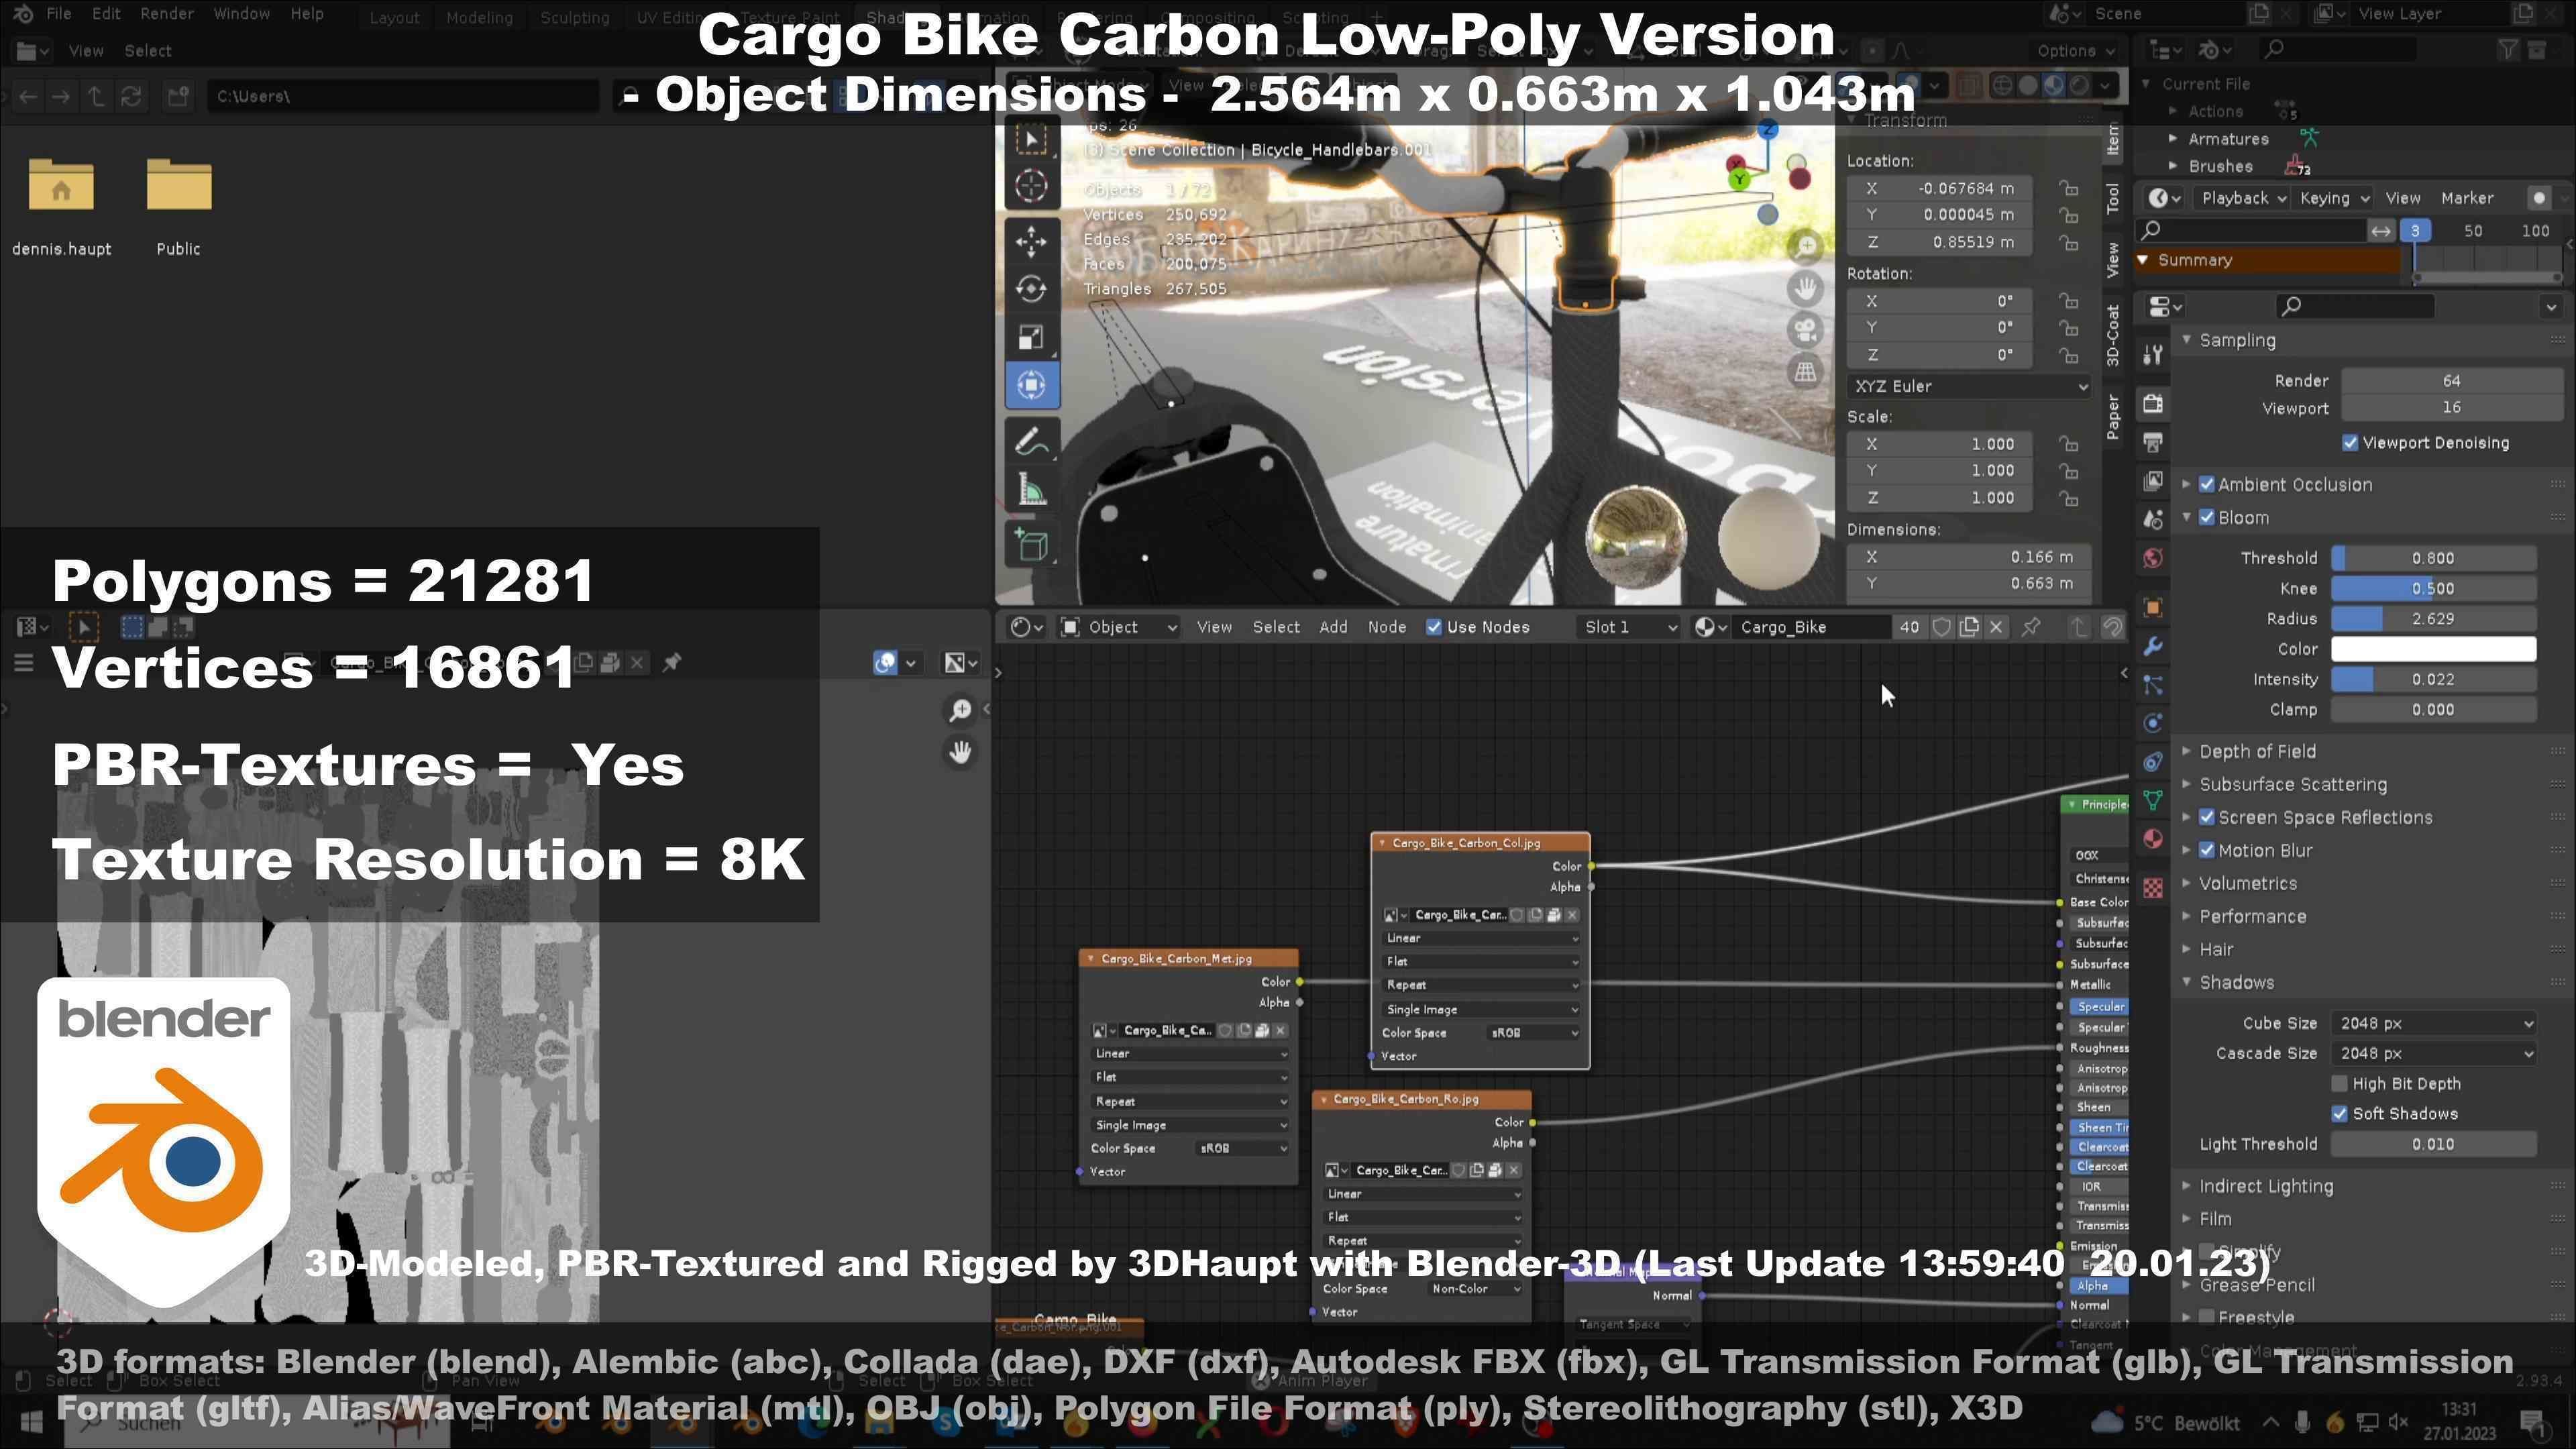Open the Playback menu in timeline
The height and width of the screenshot is (1449, 2576).
click(x=2244, y=198)
